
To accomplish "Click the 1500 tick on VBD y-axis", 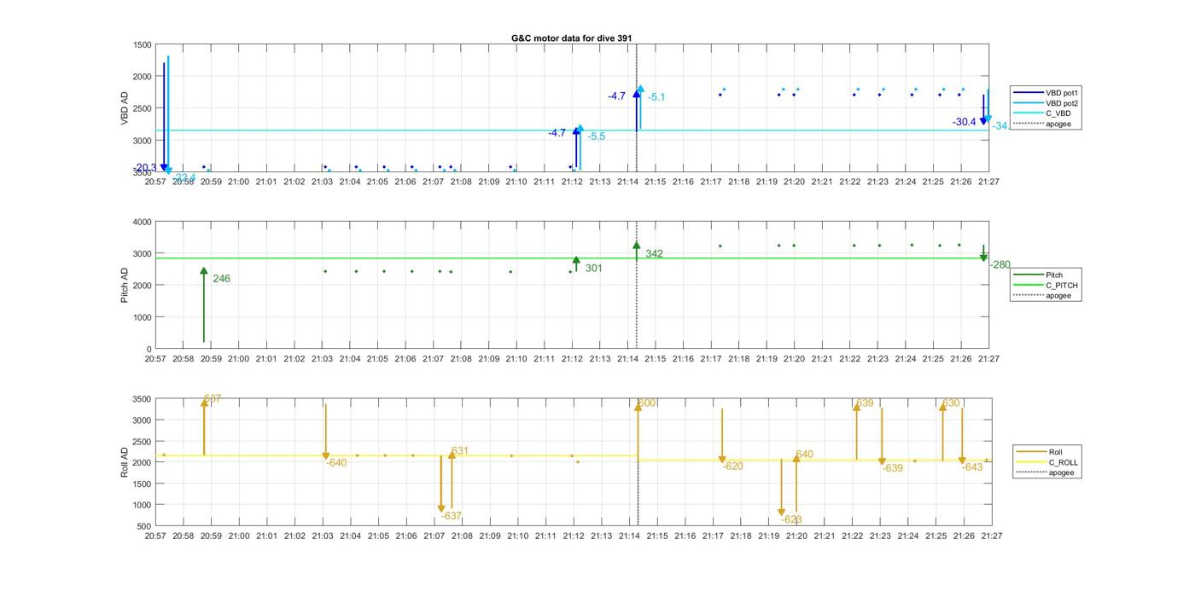I will pyautogui.click(x=143, y=45).
